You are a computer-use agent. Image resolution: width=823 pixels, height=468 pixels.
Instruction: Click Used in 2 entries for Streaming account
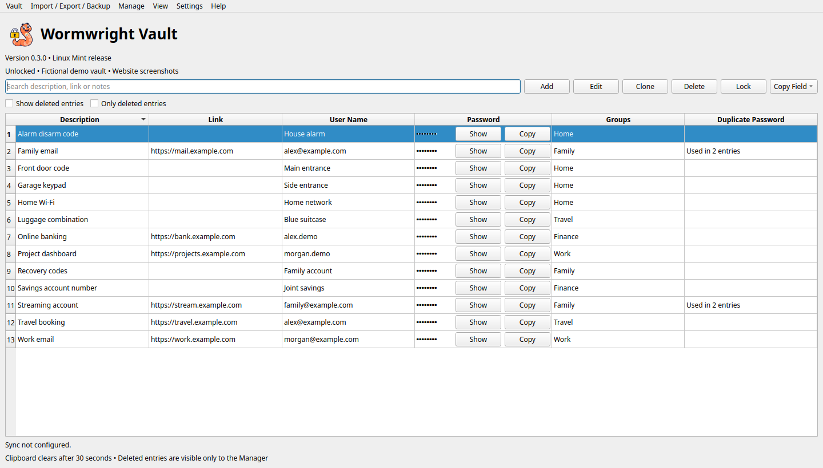pyautogui.click(x=751, y=305)
